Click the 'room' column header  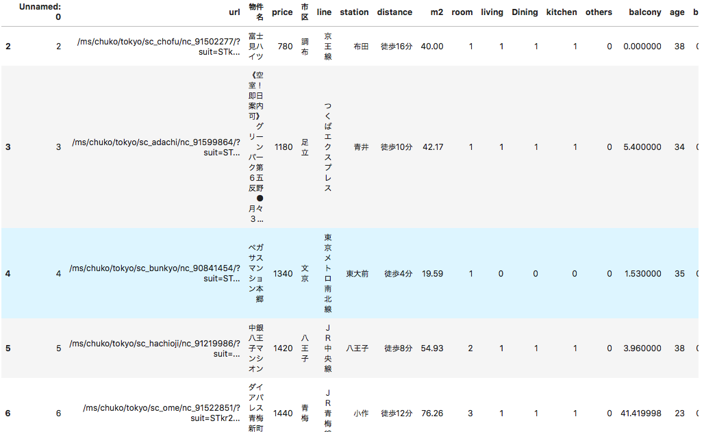[x=462, y=12]
